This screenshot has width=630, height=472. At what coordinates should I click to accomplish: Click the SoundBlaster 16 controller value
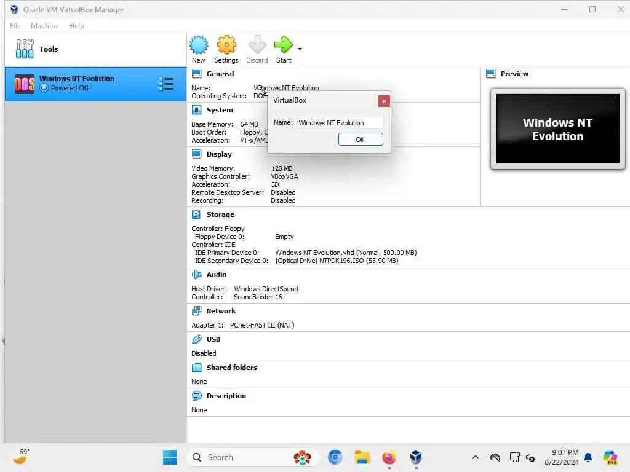[x=258, y=297]
